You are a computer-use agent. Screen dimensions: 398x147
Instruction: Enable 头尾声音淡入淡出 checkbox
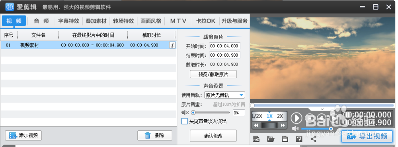(185, 122)
